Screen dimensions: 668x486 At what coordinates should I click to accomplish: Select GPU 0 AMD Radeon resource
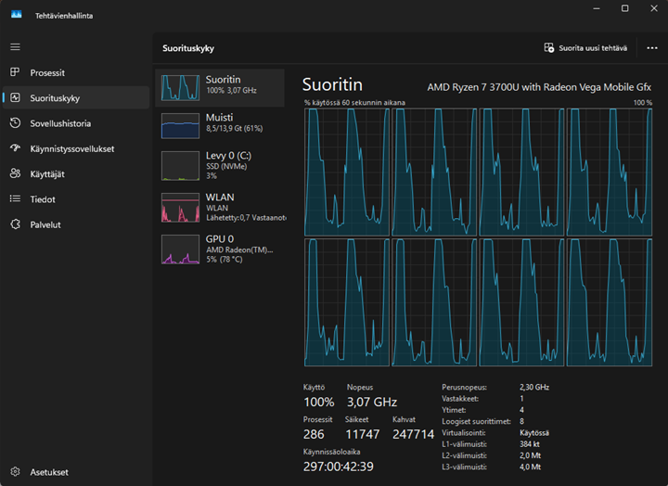(x=219, y=249)
